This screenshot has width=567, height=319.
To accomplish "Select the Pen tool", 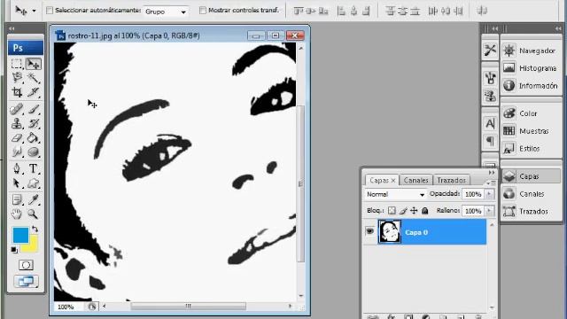I will (17, 168).
